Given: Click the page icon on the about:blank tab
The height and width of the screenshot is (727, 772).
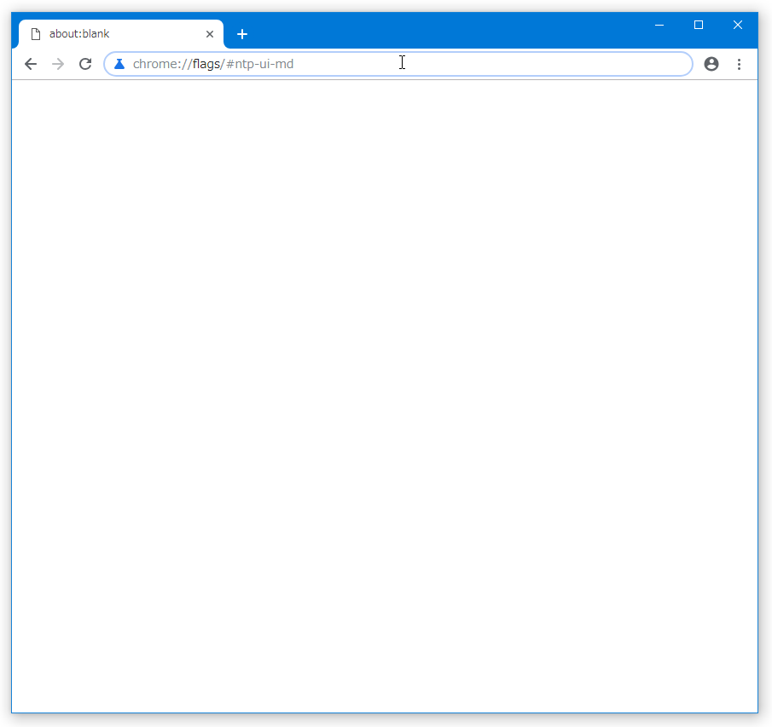Looking at the screenshot, I should (x=36, y=34).
